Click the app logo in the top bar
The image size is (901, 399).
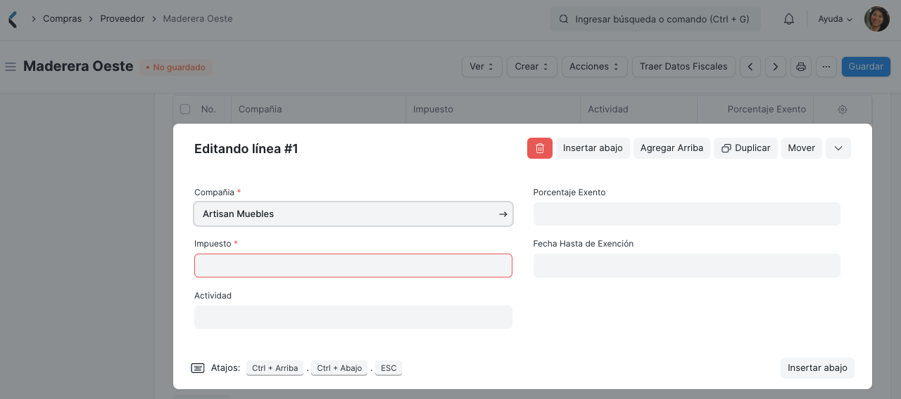12,19
